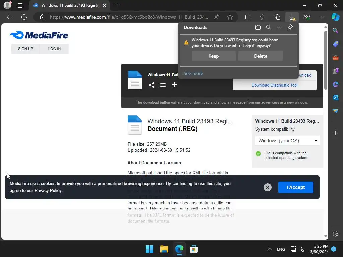The width and height of the screenshot is (343, 257).
Task: Open Collections panel
Action: (x=277, y=17)
